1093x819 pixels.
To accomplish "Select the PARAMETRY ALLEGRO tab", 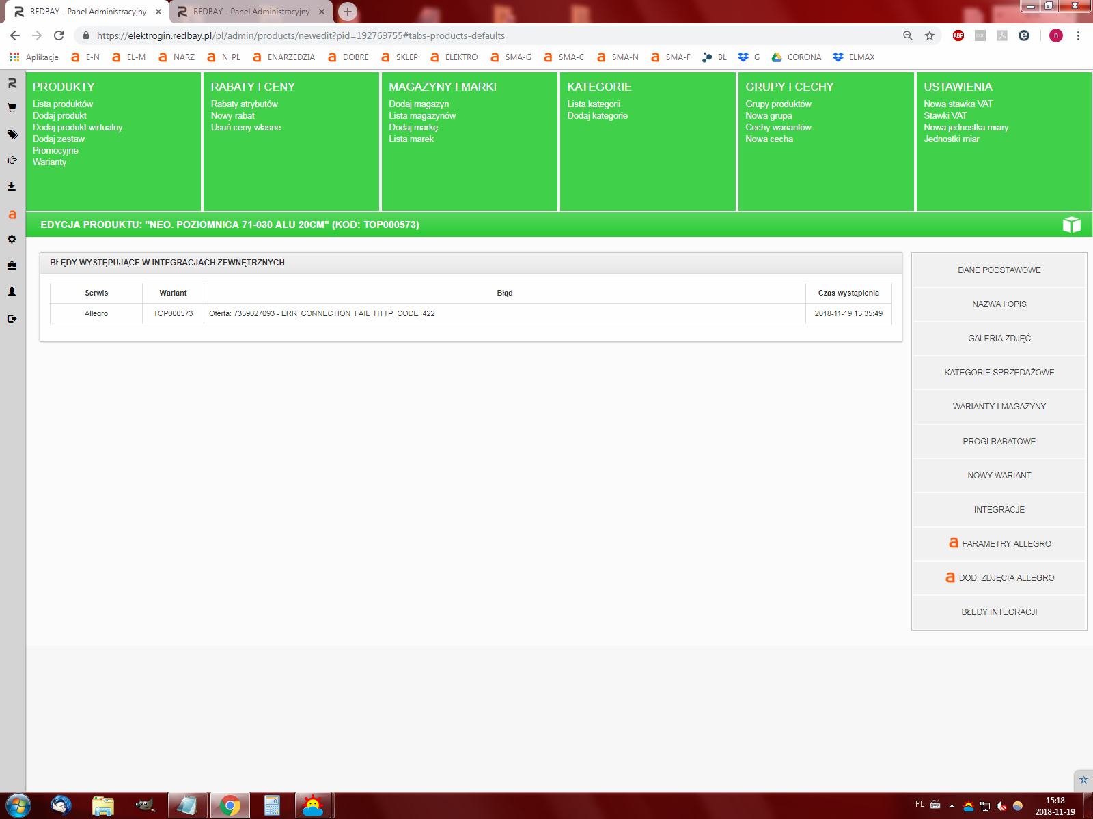I will click(x=999, y=544).
